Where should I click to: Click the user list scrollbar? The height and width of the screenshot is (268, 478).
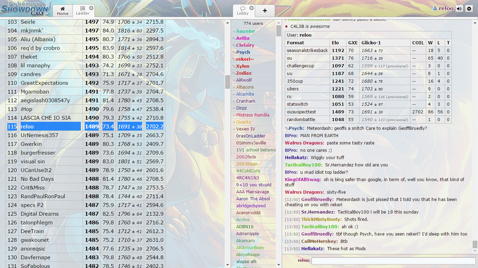279,31
